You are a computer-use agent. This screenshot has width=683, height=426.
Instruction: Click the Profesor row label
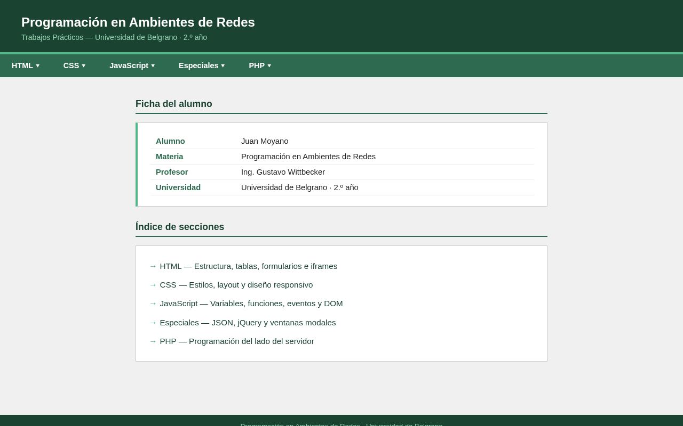tap(172, 172)
